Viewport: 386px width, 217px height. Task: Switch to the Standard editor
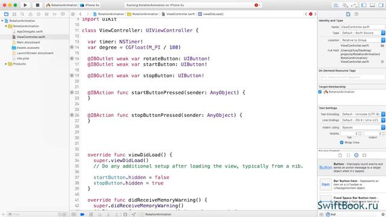(336, 5)
